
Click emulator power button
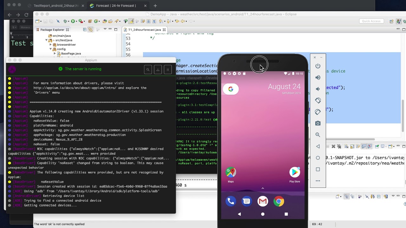(318, 66)
